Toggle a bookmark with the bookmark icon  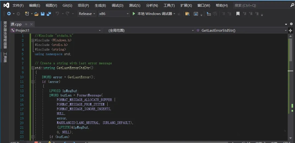pyautogui.click(x=238, y=14)
